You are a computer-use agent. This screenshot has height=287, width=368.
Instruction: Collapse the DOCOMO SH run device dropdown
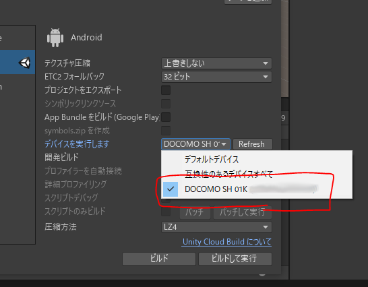(195, 144)
